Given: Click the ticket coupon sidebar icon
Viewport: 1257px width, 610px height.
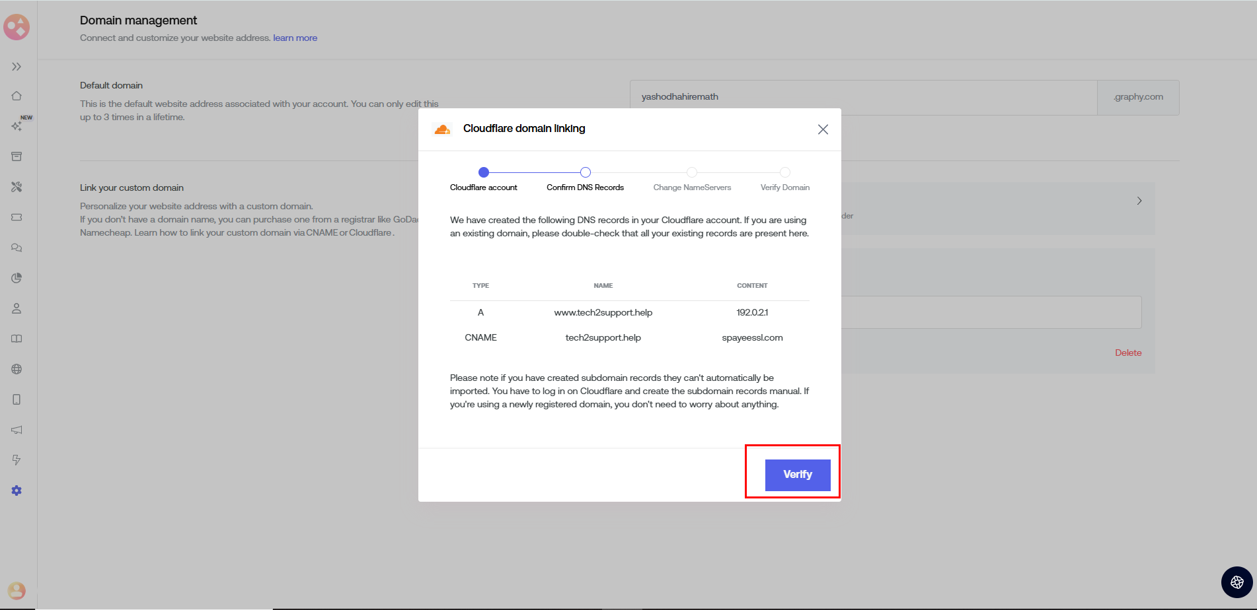Looking at the screenshot, I should coord(17,217).
